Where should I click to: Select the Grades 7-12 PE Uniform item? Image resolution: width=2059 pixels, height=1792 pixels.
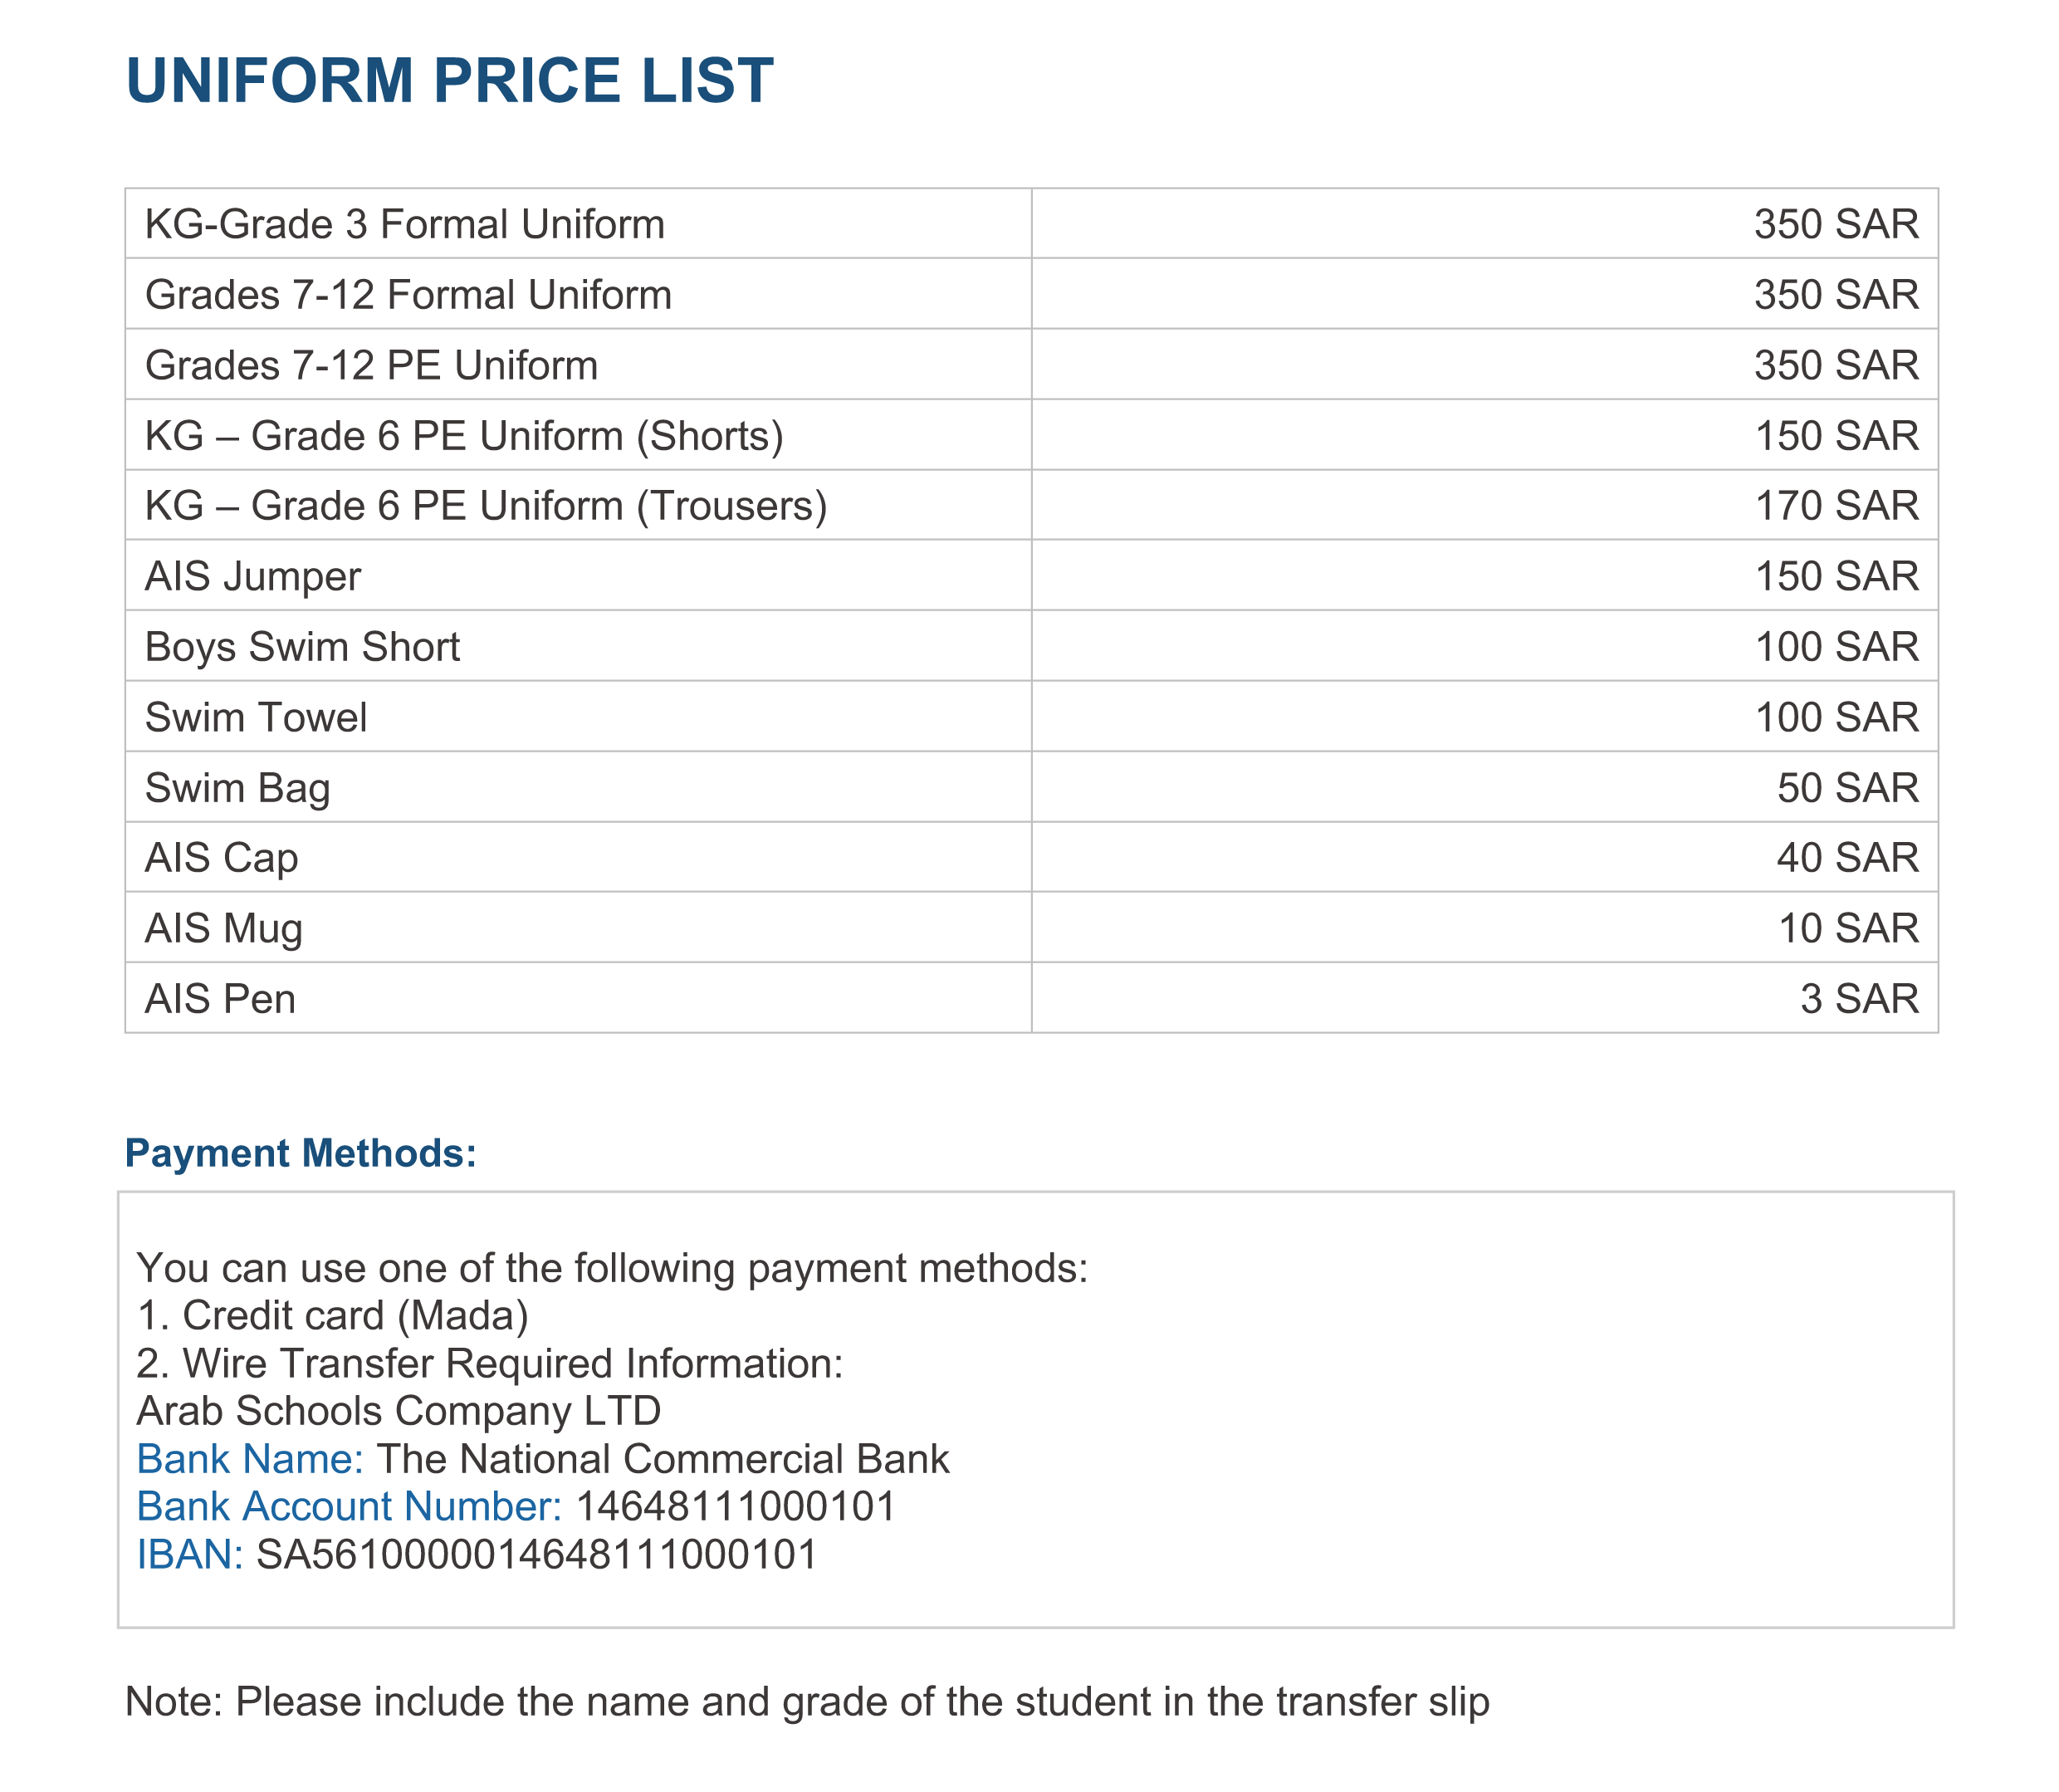(x=371, y=365)
